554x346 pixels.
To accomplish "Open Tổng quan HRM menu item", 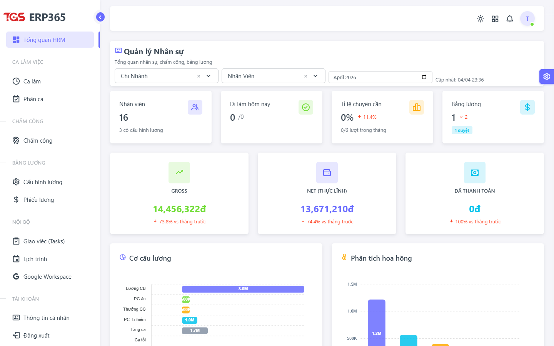I will pos(50,40).
